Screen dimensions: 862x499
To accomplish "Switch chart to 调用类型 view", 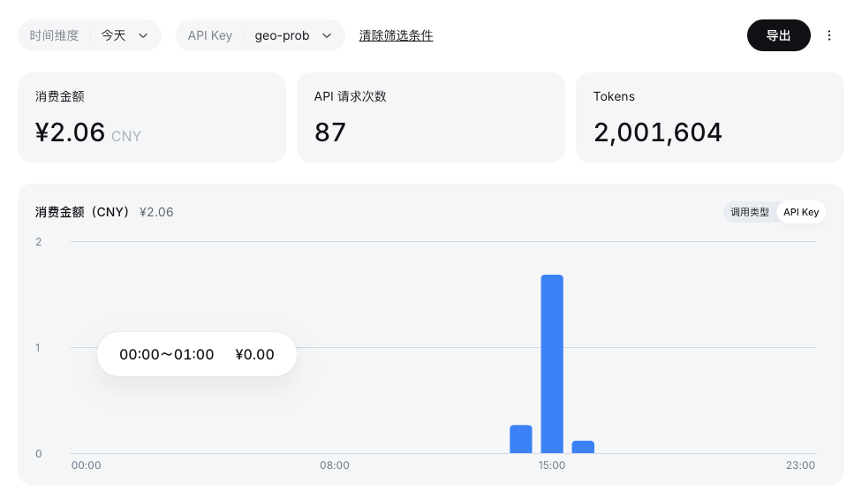I will coord(749,212).
